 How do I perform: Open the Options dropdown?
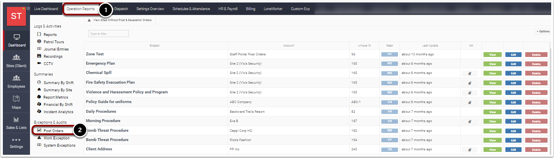point(543,31)
